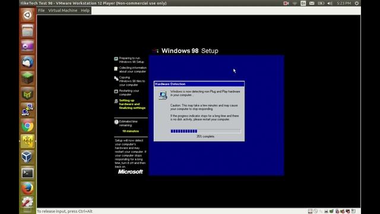Image resolution: width=380 pixels, height=214 pixels.
Task: Click the green network adapter status icon
Action: pos(331,212)
